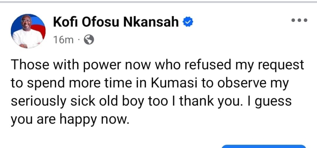This screenshot has height=148, width=317.
Task: Click the "16m" post timestamp
Action: pos(63,40)
